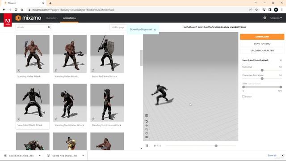
Task: Click the plain circle icon above the camera icon
Action: coord(147,133)
